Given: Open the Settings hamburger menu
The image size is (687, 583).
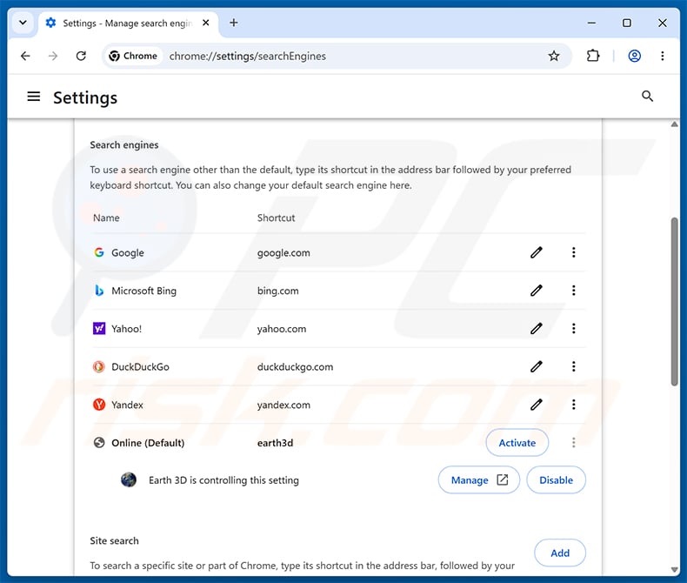Looking at the screenshot, I should point(34,97).
